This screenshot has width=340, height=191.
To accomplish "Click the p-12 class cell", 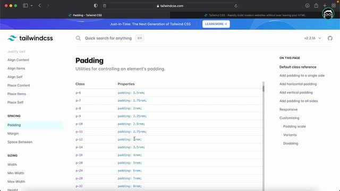I will (x=79, y=140).
